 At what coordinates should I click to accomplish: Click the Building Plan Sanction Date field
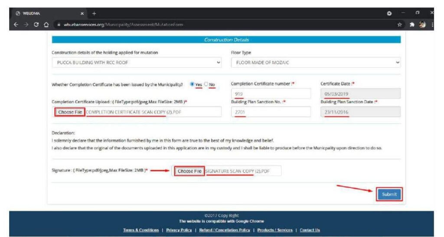(x=360, y=112)
